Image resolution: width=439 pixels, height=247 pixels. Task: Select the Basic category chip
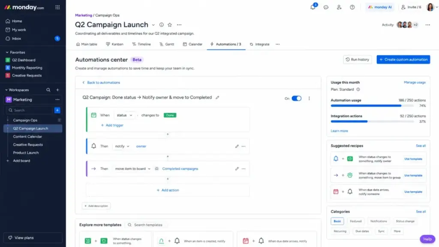click(337, 221)
